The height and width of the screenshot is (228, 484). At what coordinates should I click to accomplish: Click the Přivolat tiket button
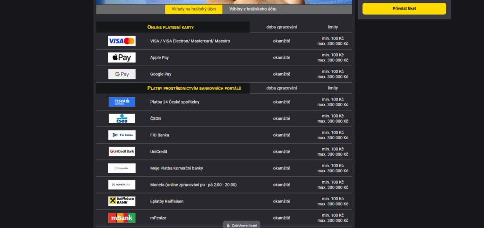[x=404, y=8]
